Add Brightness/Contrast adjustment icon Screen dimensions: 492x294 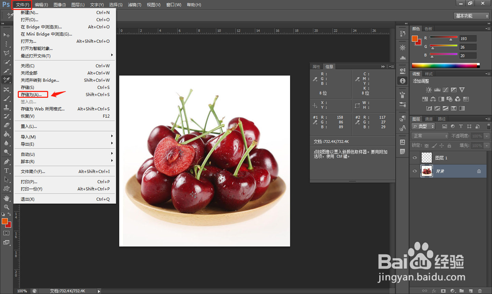click(429, 90)
